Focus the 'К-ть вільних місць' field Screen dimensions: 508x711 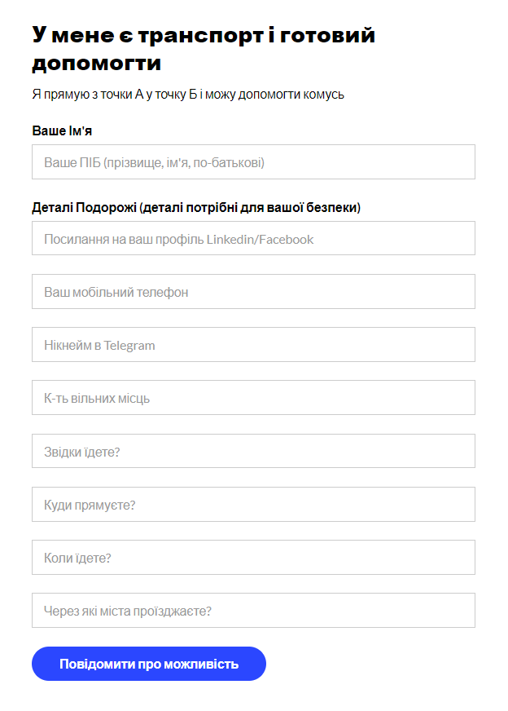pyautogui.click(x=253, y=398)
